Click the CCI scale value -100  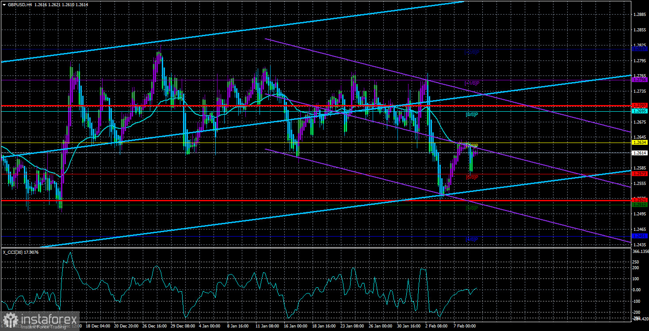click(x=637, y=301)
